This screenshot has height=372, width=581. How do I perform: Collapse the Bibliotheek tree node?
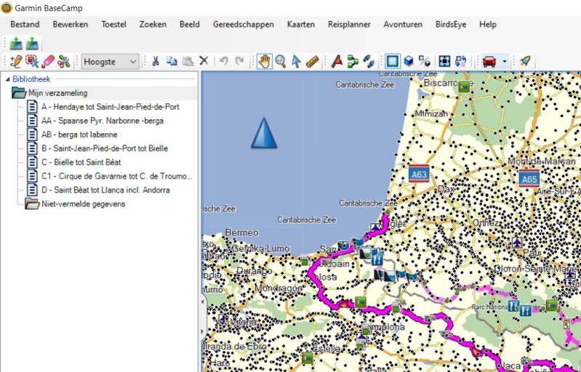pos(7,79)
